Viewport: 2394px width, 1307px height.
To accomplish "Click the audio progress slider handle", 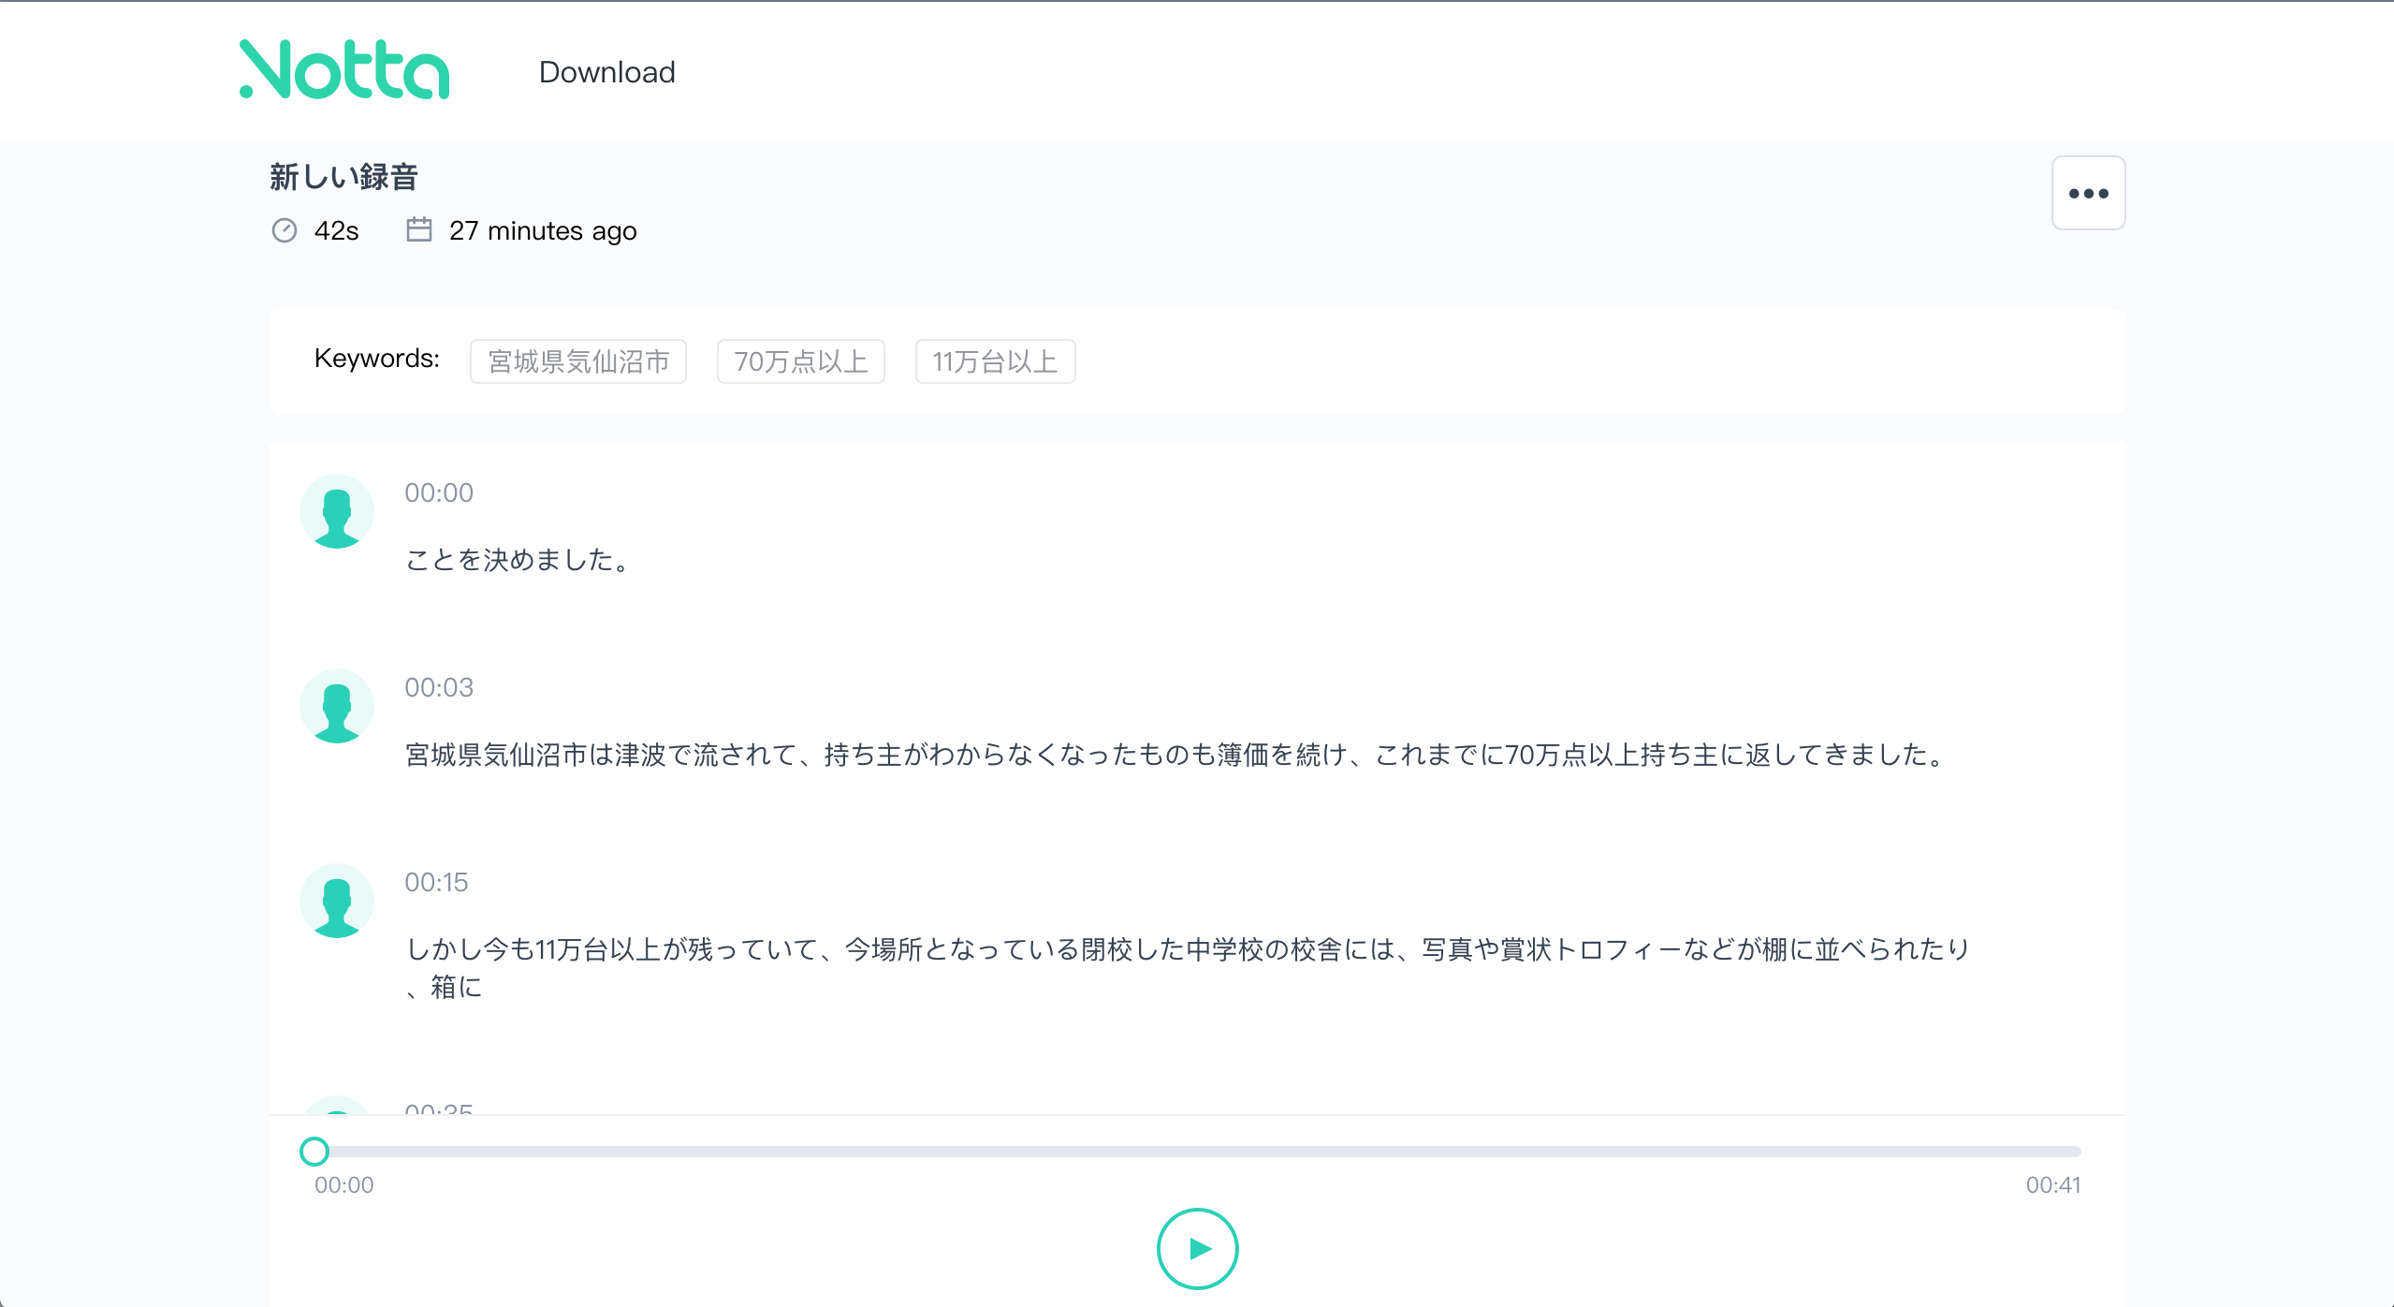I will (x=314, y=1151).
